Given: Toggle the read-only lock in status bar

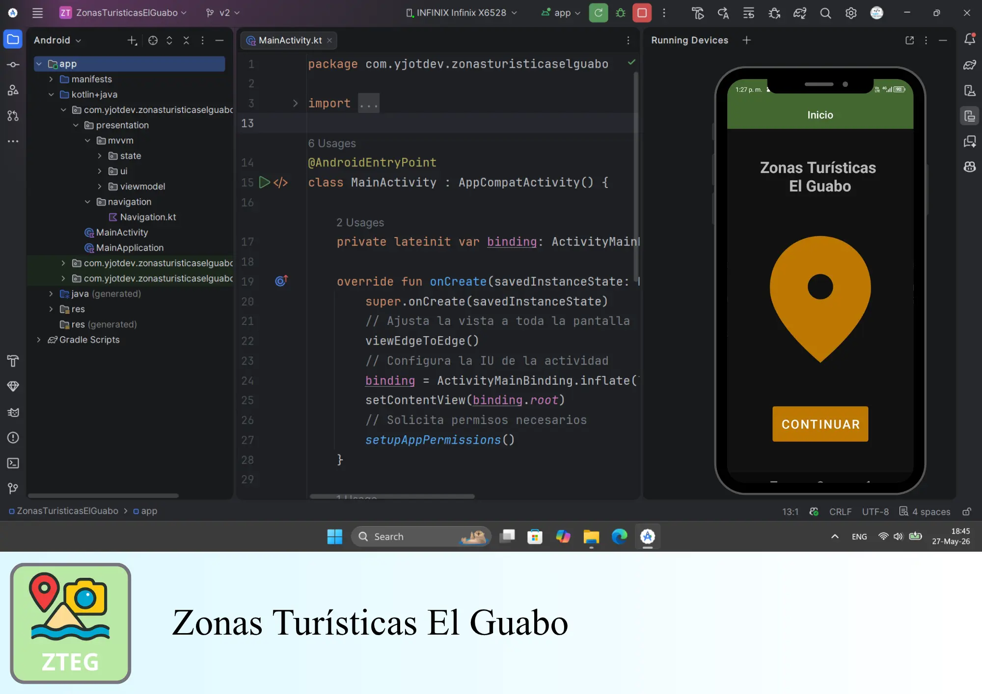Looking at the screenshot, I should [967, 511].
